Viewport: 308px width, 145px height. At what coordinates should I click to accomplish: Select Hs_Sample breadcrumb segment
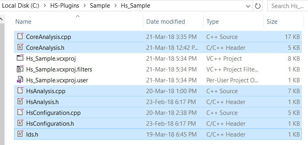(136, 6)
